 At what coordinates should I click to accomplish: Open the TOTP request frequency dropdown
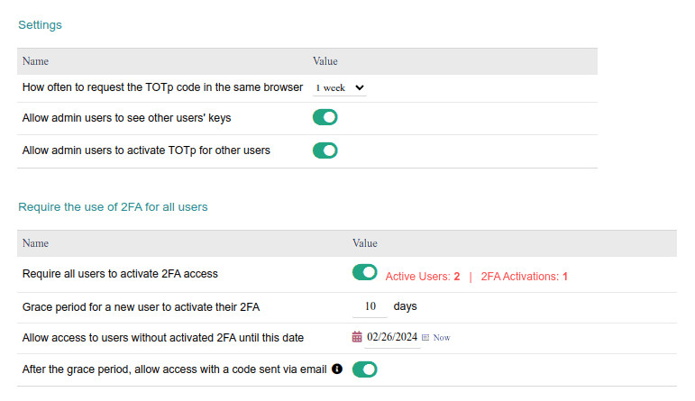pos(339,87)
